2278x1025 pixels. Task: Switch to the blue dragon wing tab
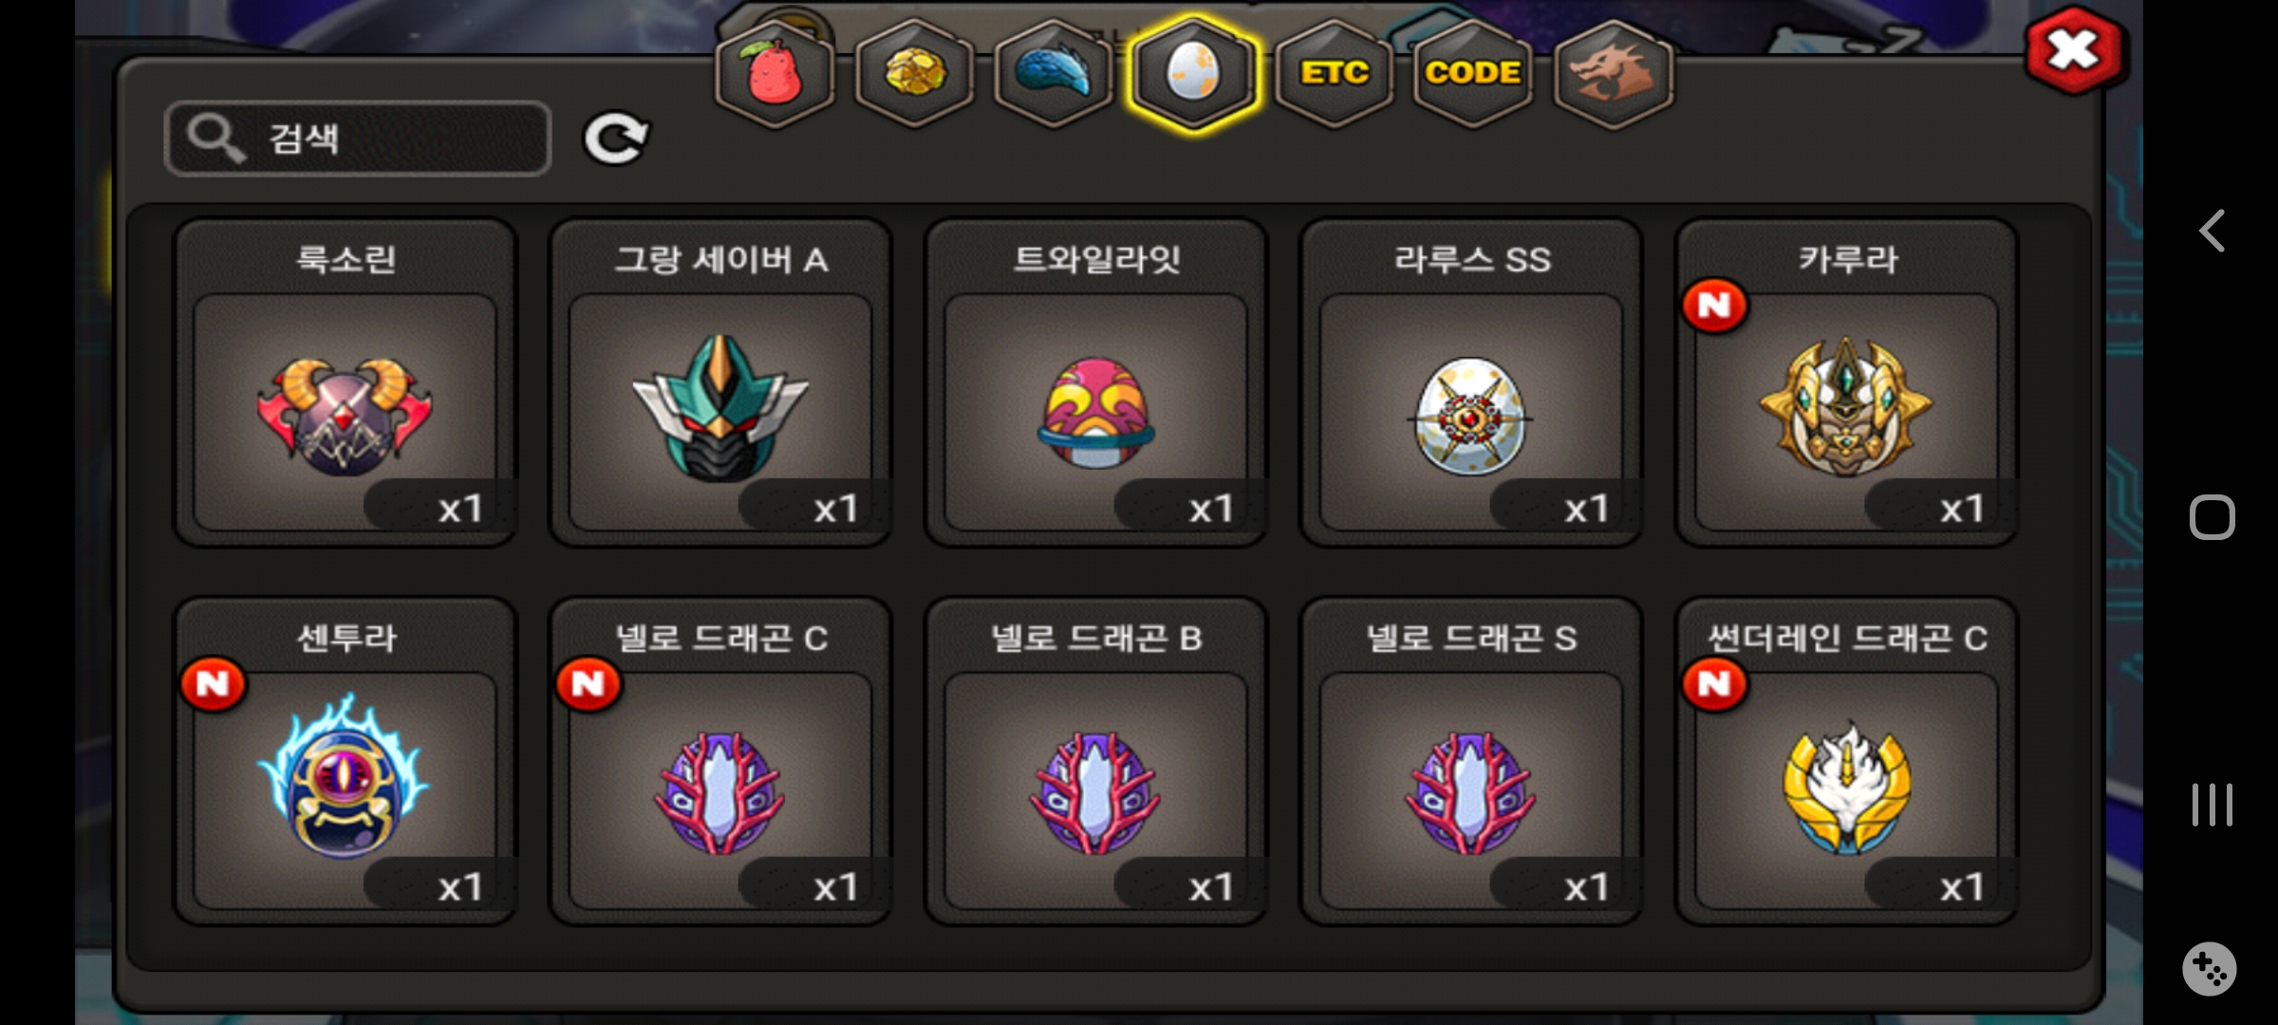(1054, 74)
